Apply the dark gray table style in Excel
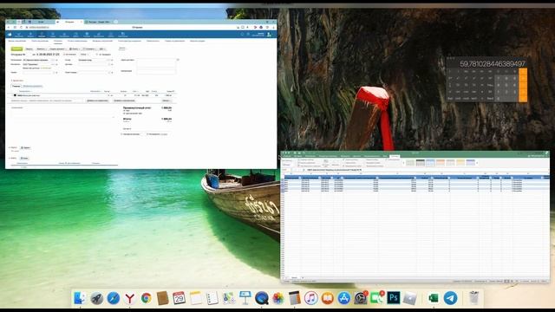 point(420,162)
